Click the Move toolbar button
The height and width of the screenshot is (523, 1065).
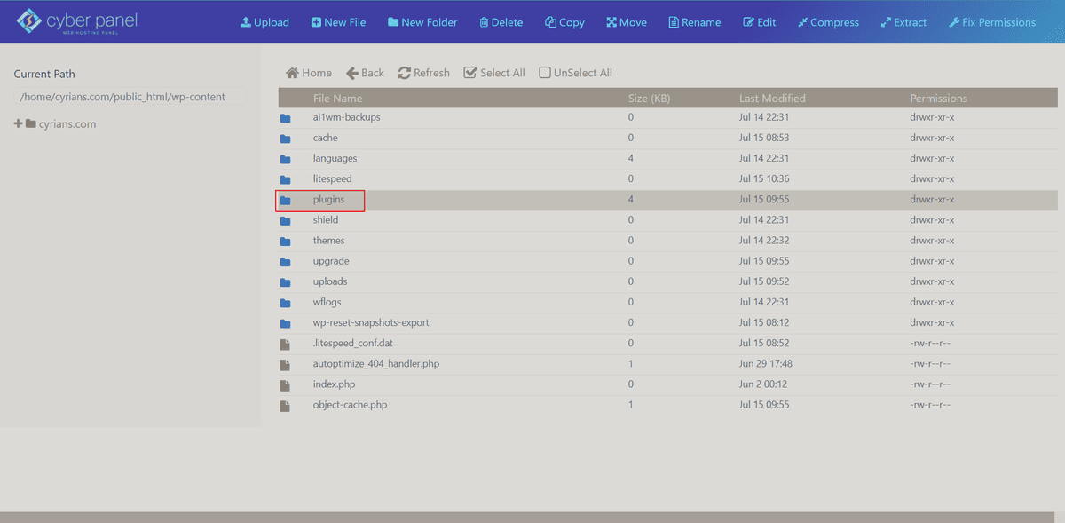tap(627, 22)
